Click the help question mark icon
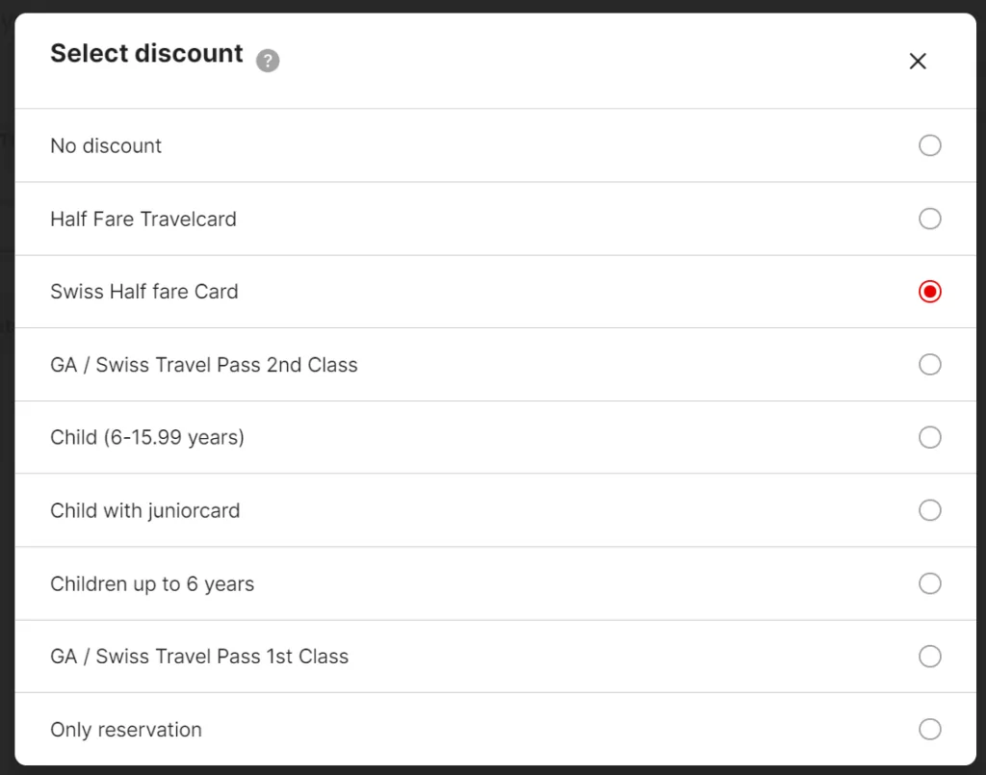The width and height of the screenshot is (986, 775). 268,62
